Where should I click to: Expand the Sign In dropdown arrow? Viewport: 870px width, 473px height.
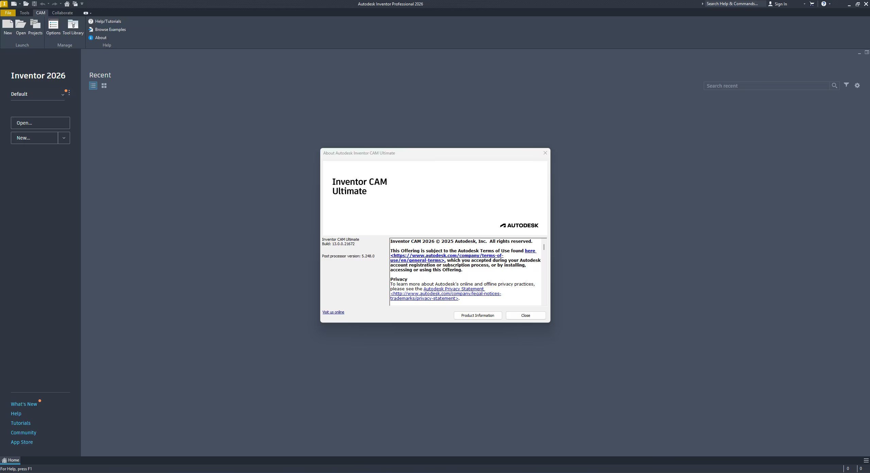tap(804, 4)
